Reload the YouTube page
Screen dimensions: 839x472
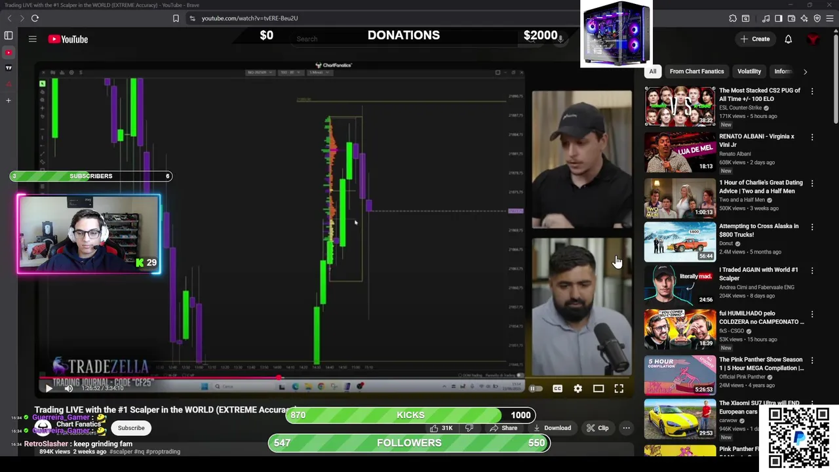35,18
